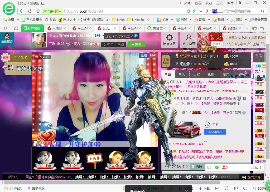This screenshot has height=192, width=270.
Task: Click the microphone icon on video
Action: 35,143
